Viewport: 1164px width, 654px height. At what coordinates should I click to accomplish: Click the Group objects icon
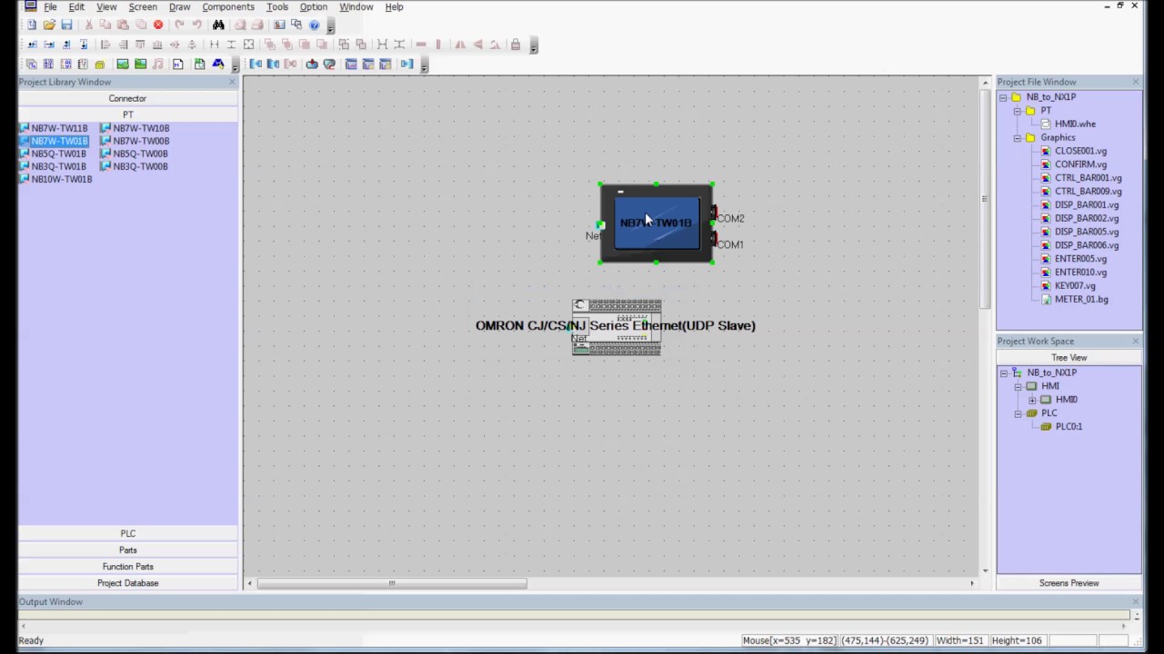click(x=344, y=45)
